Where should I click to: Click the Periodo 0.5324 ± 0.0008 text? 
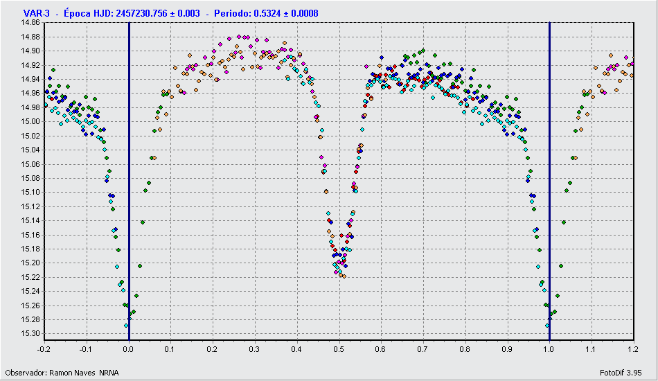pyautogui.click(x=266, y=13)
